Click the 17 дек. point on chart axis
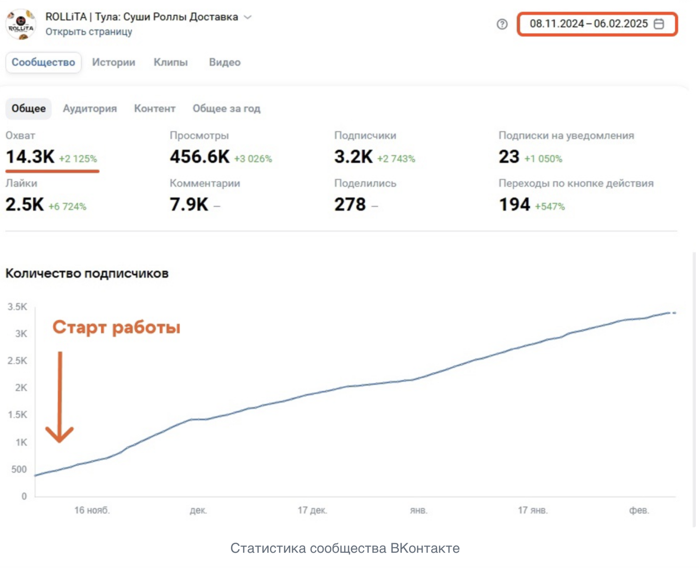Image resolution: width=699 pixels, height=568 pixels. point(312,510)
